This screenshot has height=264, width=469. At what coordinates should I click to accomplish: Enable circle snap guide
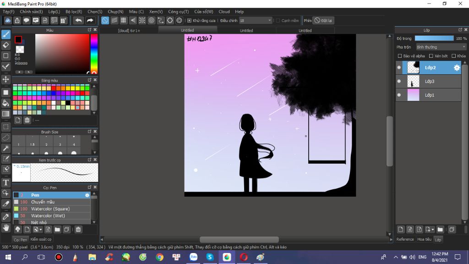tap(151, 20)
